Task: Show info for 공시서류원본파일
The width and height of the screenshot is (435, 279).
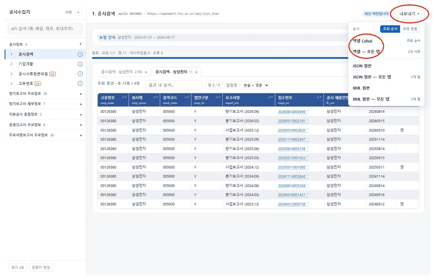Action: pos(80,74)
